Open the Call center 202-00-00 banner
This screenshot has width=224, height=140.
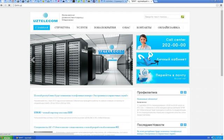162,43
